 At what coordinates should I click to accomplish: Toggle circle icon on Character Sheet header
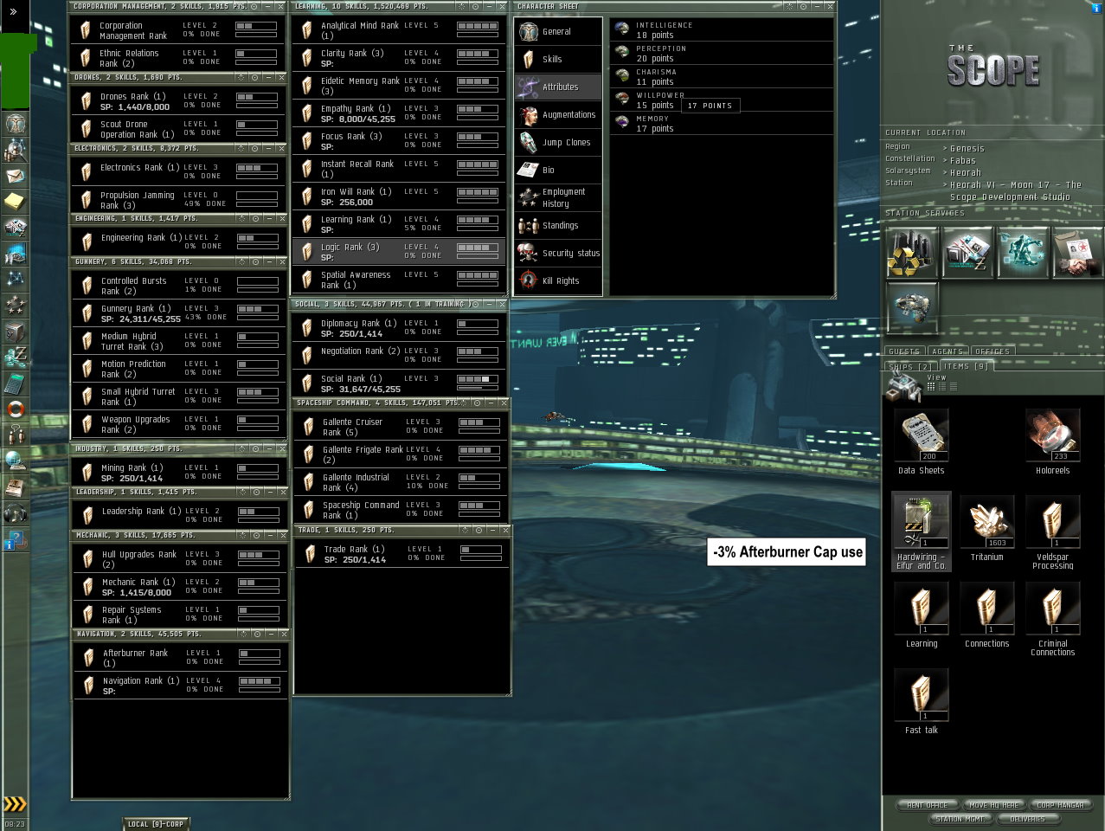[802, 6]
